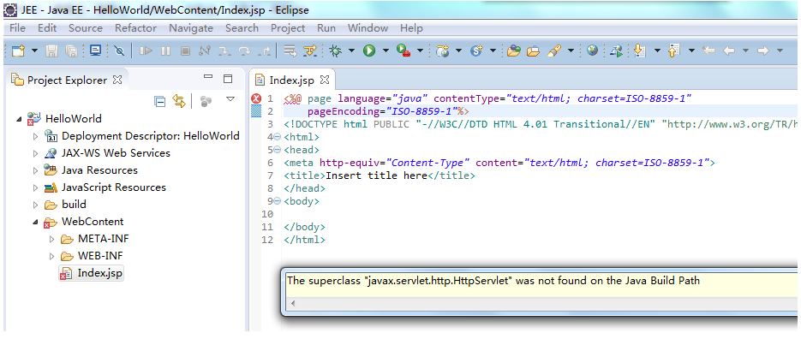Open the Source menu

click(x=86, y=28)
